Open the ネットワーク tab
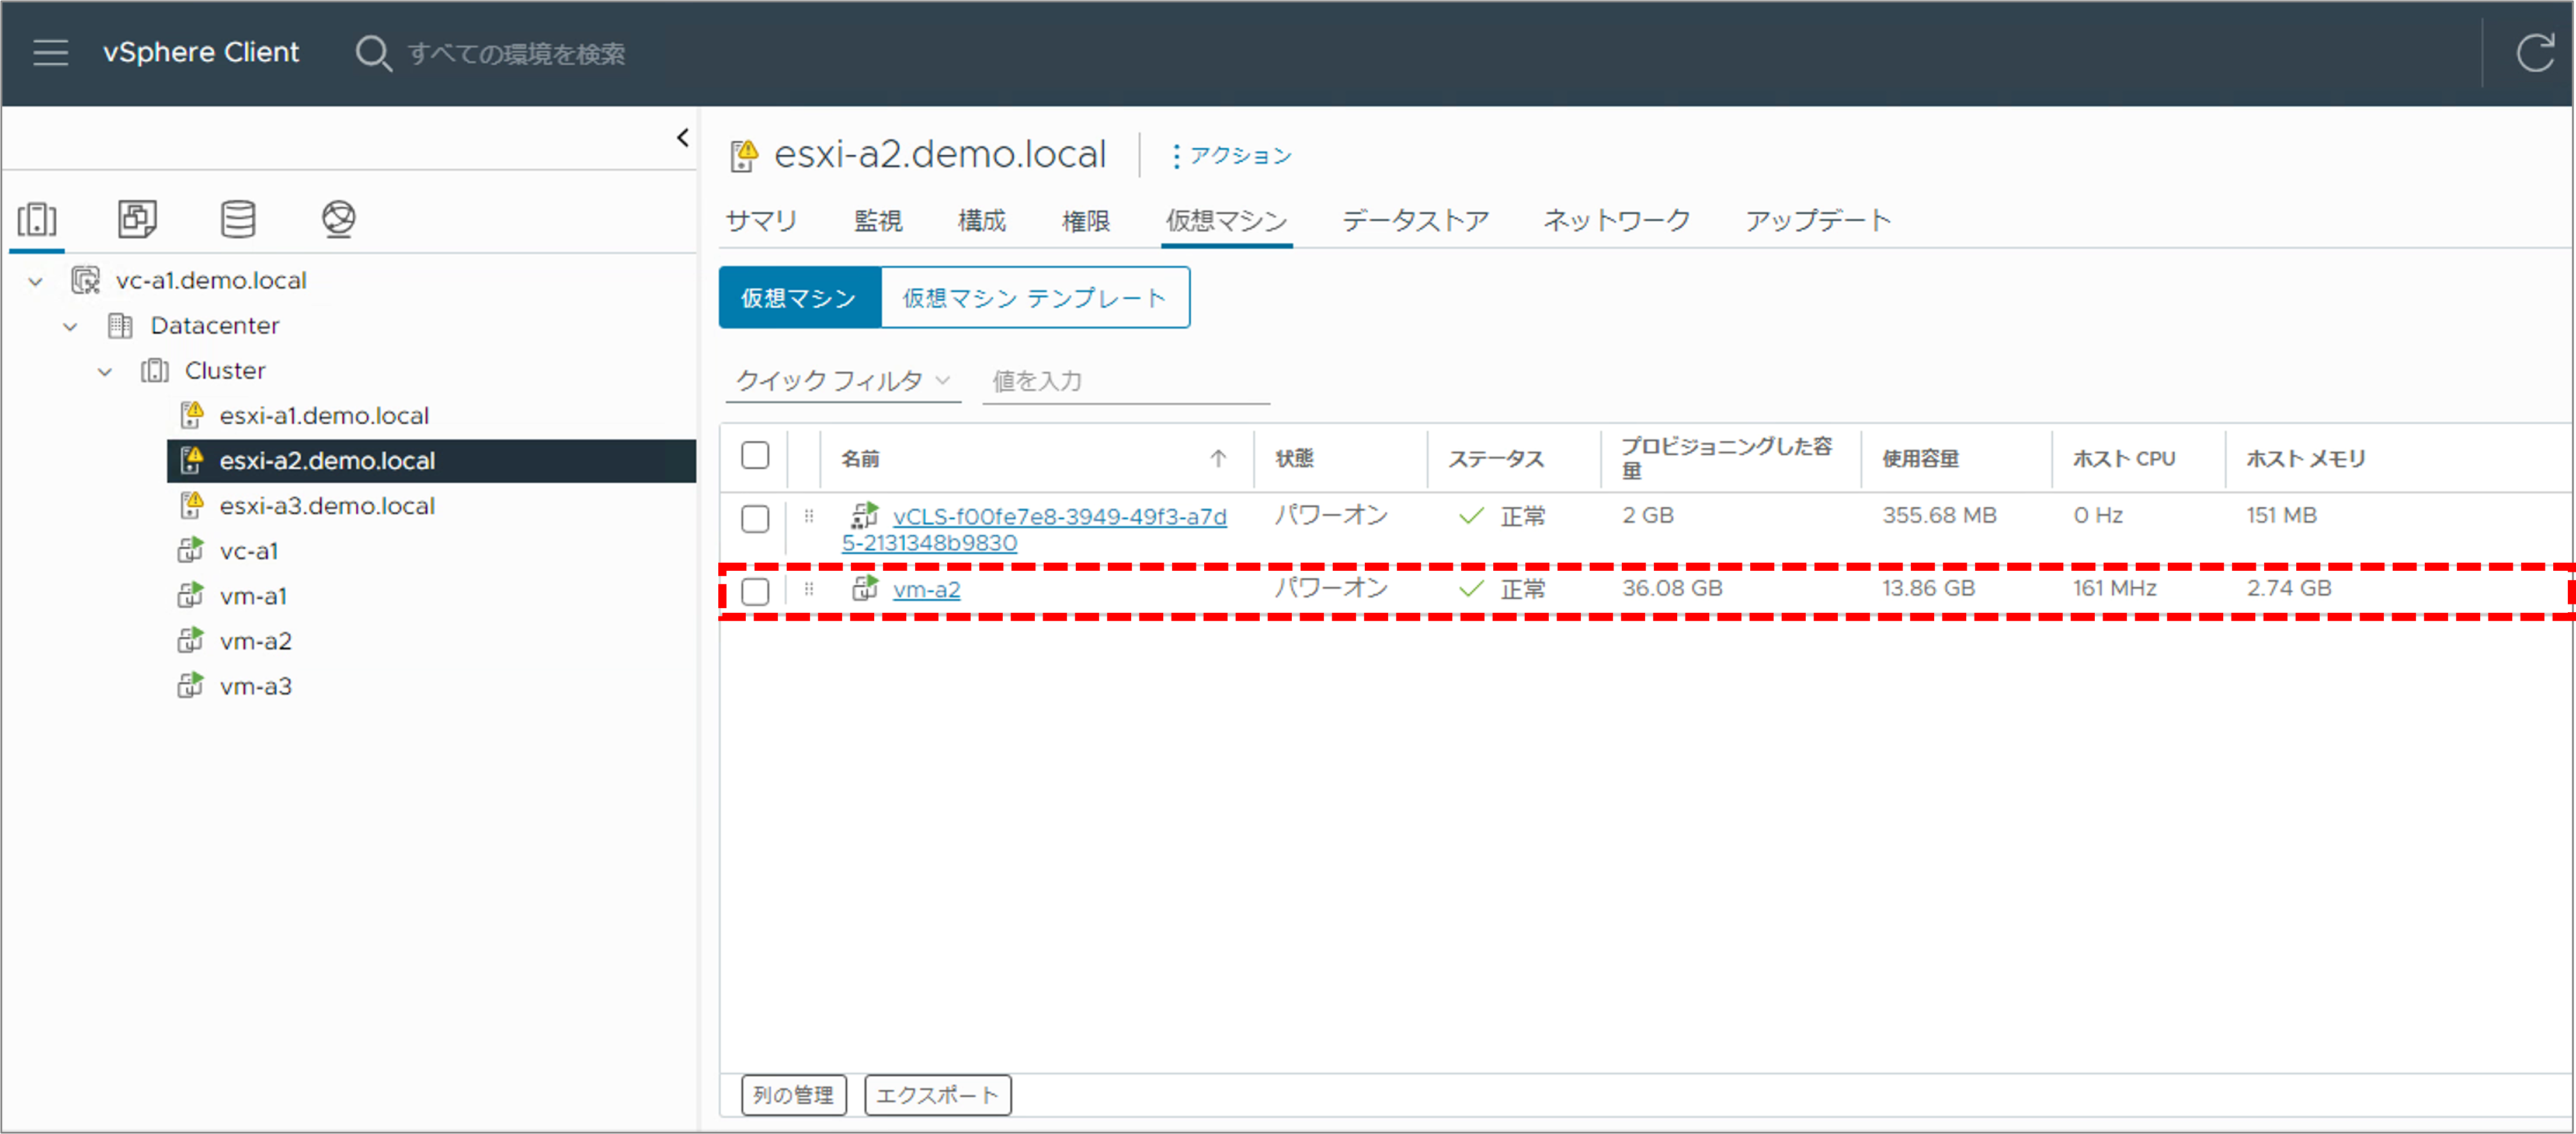Image resolution: width=2576 pixels, height=1134 pixels. coord(1617,221)
